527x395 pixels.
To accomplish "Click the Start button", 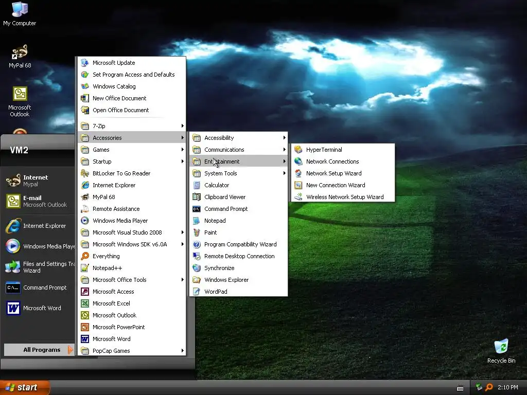I will click(25, 387).
